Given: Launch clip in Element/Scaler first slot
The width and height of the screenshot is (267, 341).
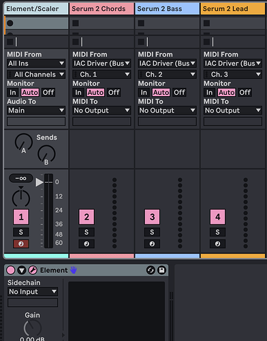Looking at the screenshot, I should tap(10, 23).
